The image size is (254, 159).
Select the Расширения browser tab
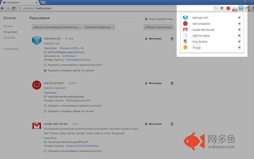19,2
